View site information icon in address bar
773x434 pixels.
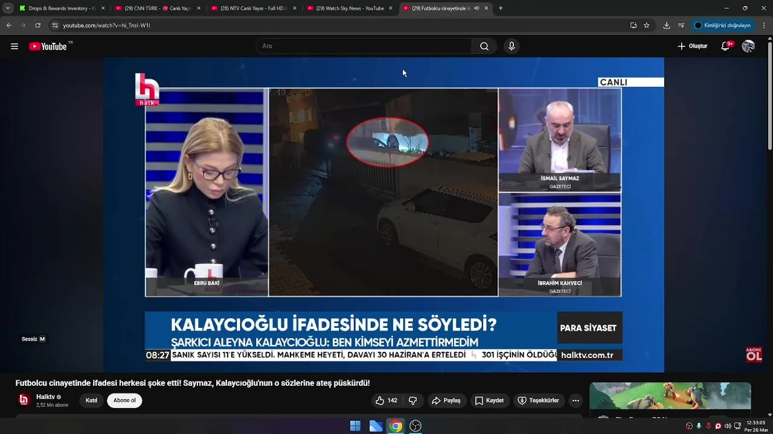click(55, 25)
